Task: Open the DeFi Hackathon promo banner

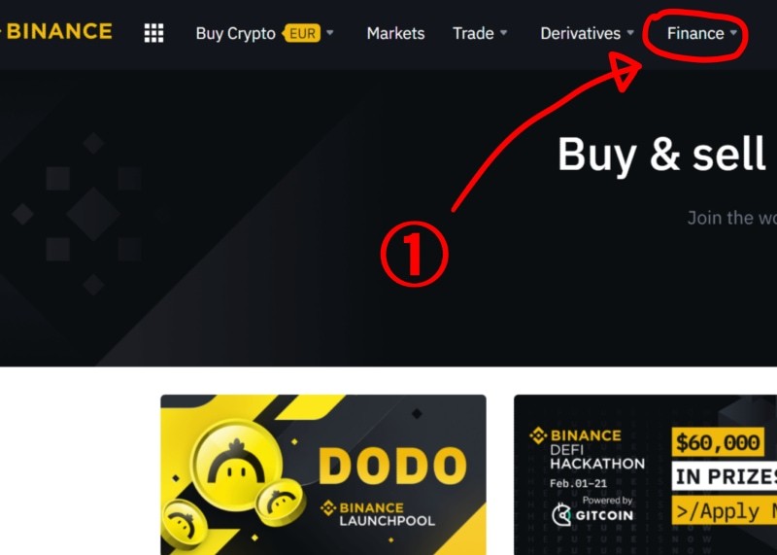Action: 645,474
